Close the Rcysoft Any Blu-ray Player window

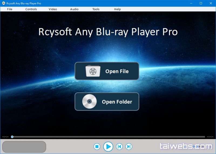[211, 3]
